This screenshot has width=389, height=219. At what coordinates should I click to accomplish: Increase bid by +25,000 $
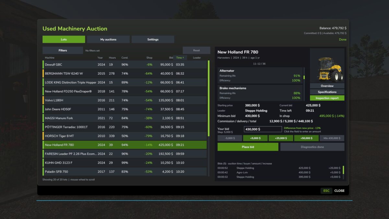click(281, 138)
